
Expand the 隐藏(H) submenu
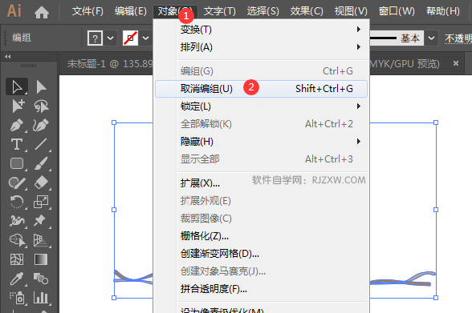[261, 142]
